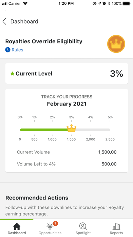Viewport: 133px width, 237px height.
Task: Switch to the Opportunities tab
Action: pos(50,228)
